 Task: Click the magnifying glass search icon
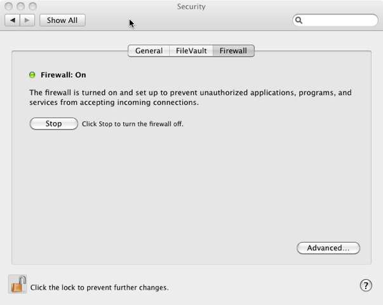pos(299,20)
